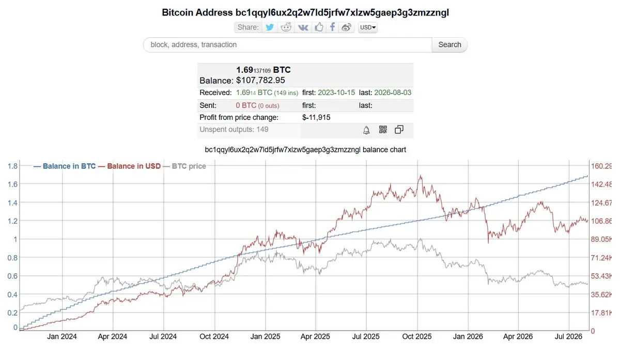Click the 124.67 right axis label
This screenshot has width=620, height=344.
pos(602,202)
